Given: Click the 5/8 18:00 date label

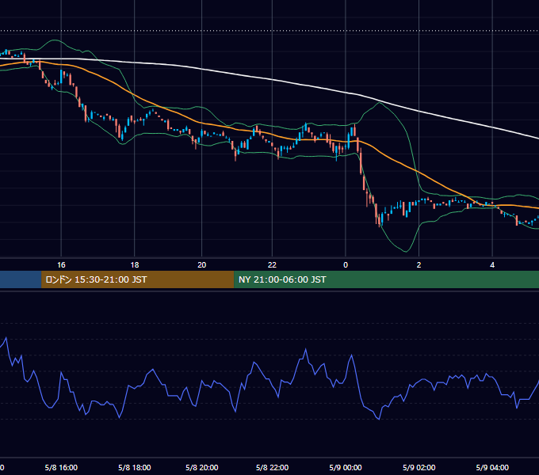Looking at the screenshot, I should [x=135, y=467].
